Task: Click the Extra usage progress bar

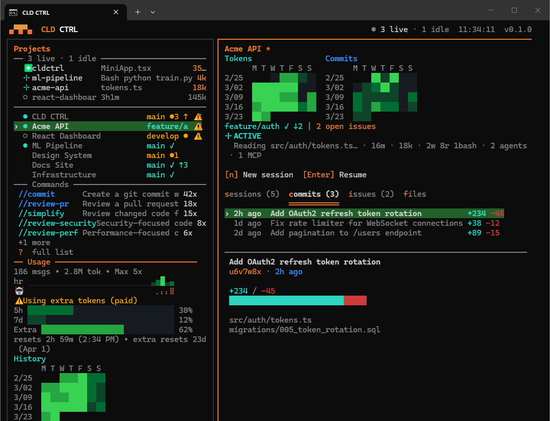Action: (107, 330)
